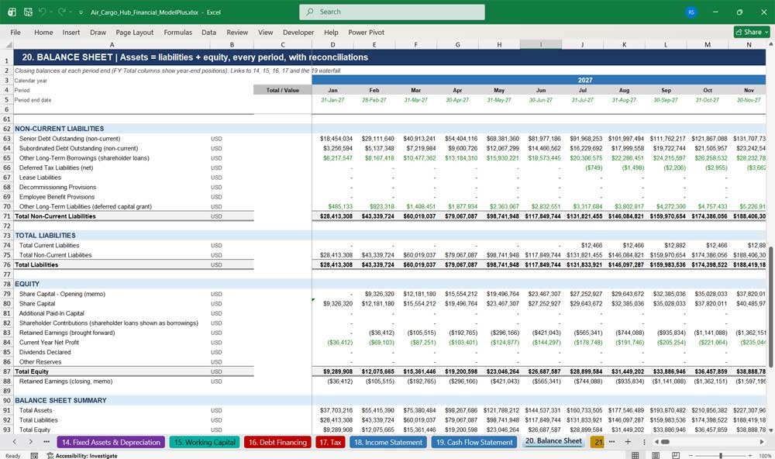Image resolution: width=775 pixels, height=459 pixels.
Task: Click the zoom slider handle
Action: [x=721, y=456]
